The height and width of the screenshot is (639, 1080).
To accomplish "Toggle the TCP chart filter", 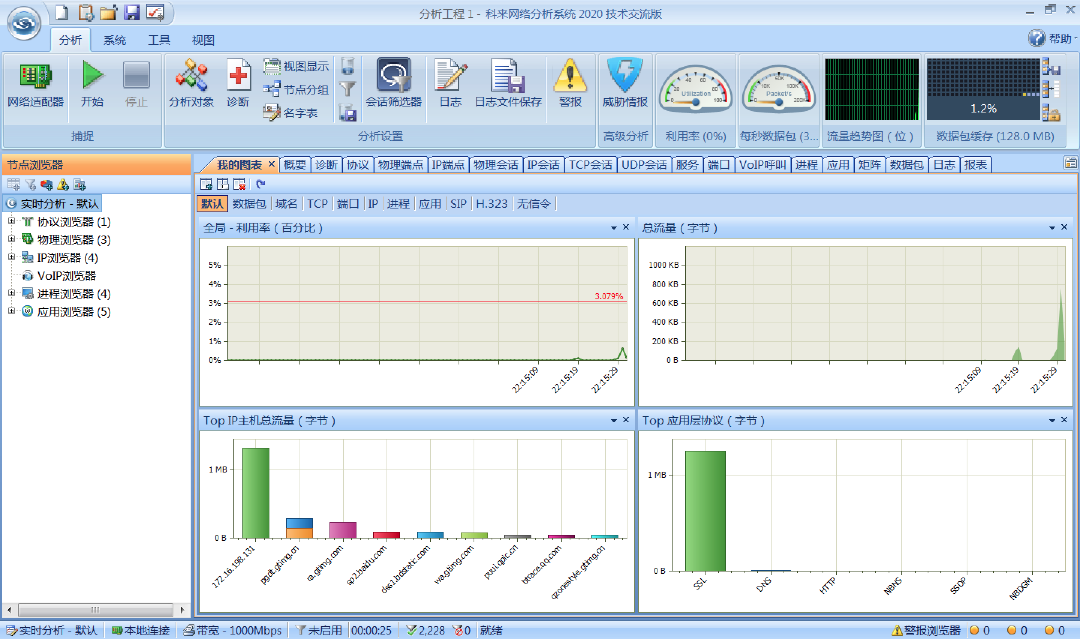I will (x=317, y=204).
